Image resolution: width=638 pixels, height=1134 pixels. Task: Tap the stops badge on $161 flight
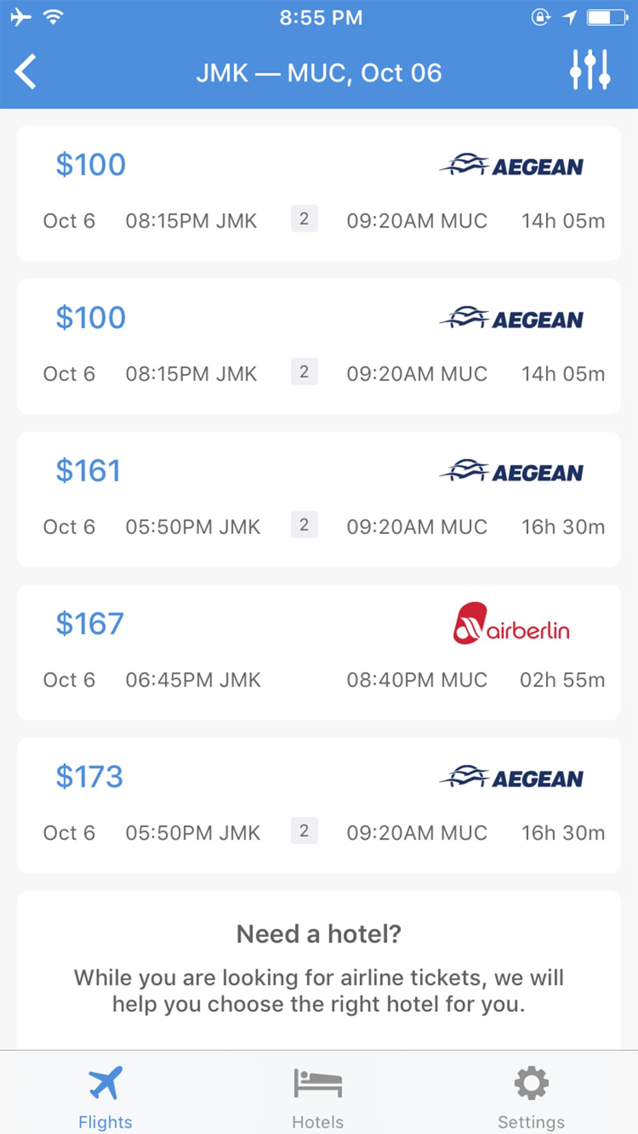pos(304,525)
